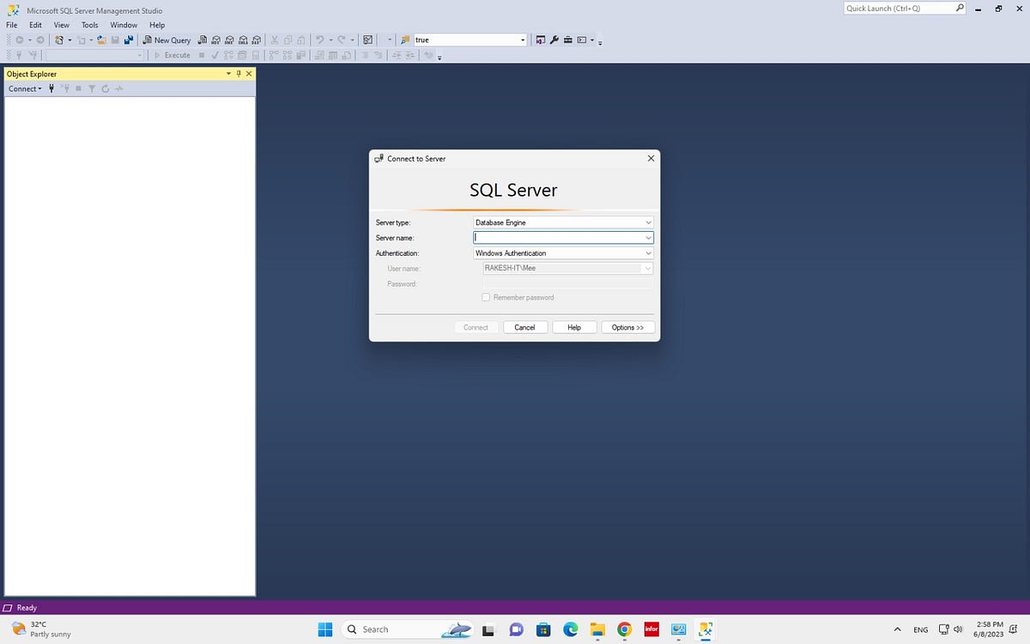Click the Refresh icon in Object Explorer
This screenshot has height=644, width=1030.
coord(106,88)
